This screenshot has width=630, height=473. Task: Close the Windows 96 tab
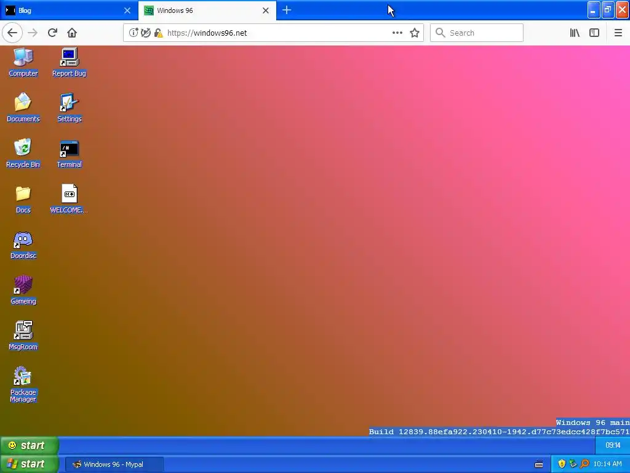click(266, 10)
